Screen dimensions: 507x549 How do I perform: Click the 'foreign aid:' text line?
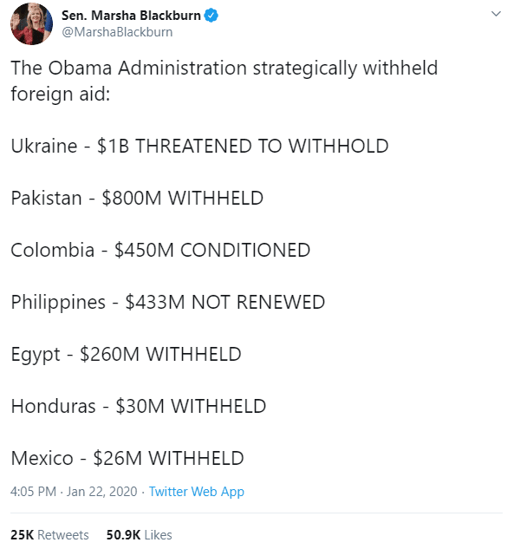point(60,94)
